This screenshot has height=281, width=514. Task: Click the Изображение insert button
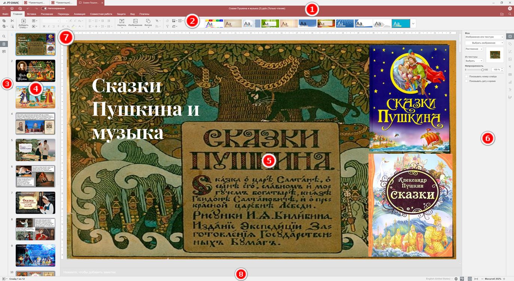[136, 24]
